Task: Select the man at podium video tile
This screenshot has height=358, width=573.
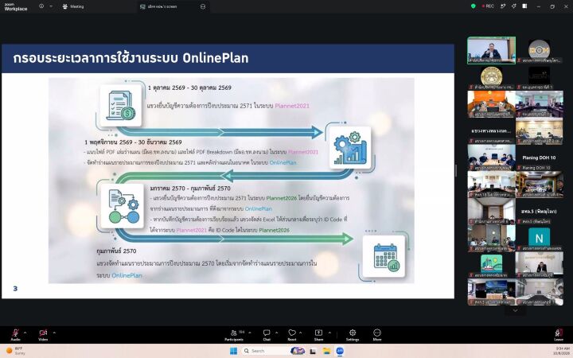Action: click(540, 265)
